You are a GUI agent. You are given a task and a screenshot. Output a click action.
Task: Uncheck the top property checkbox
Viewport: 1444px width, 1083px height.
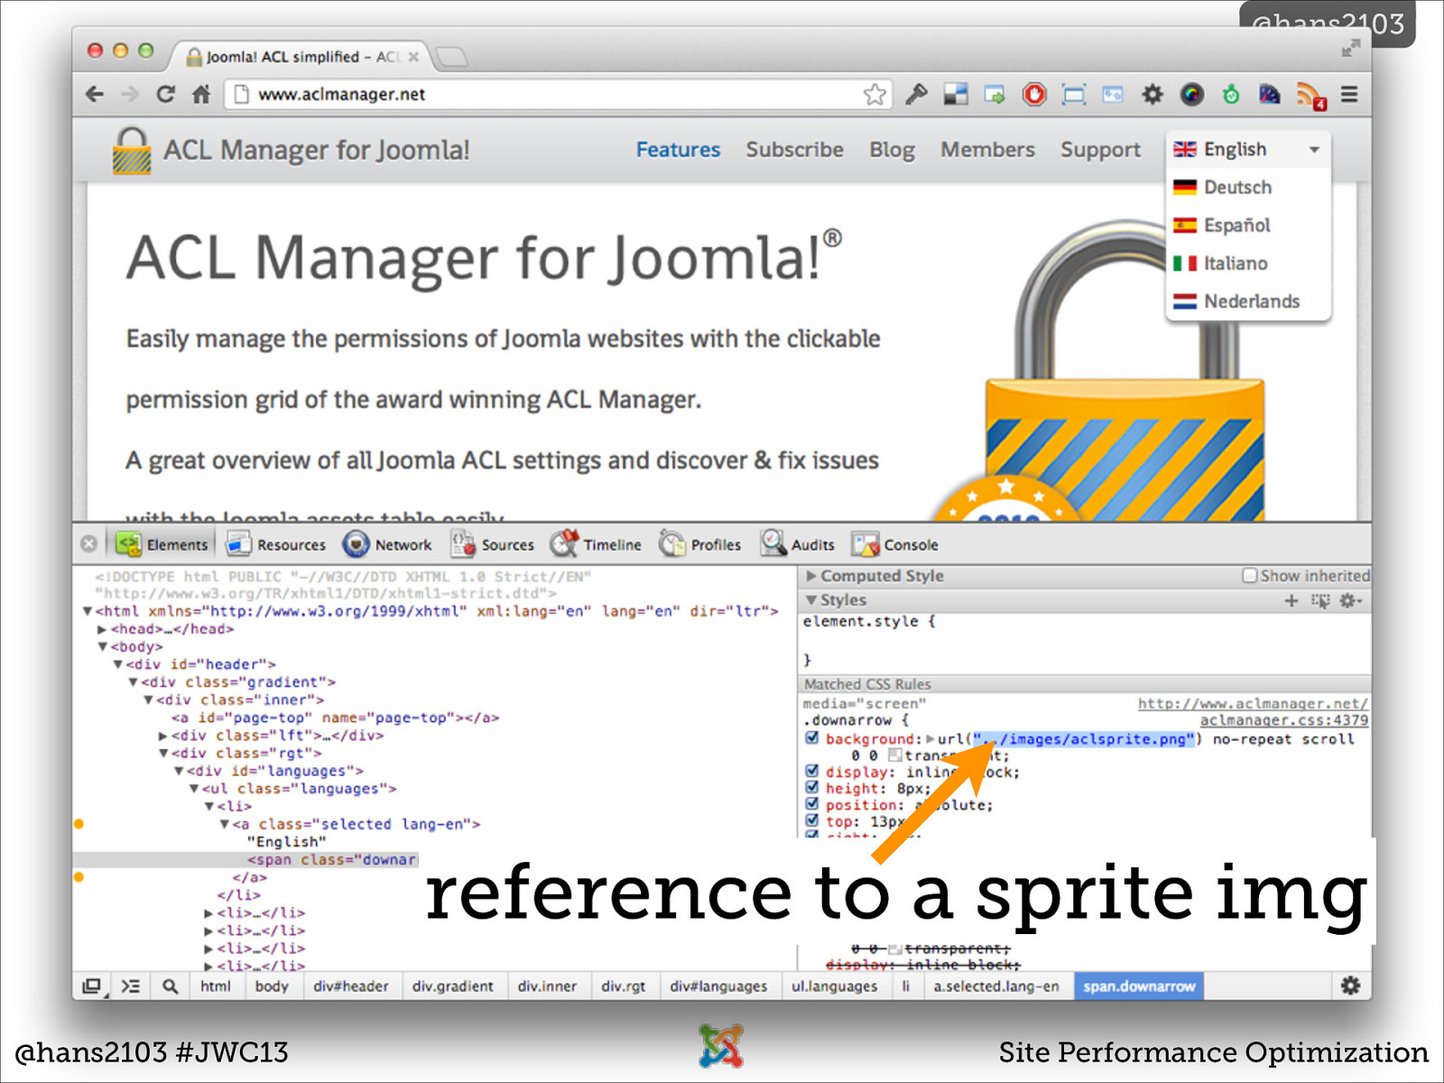(x=811, y=821)
